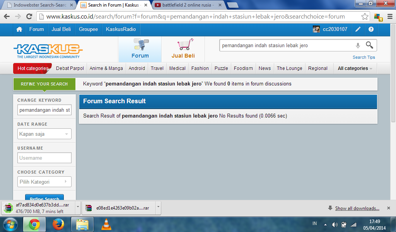Open the Android category
Image resolution: width=396 pixels, height=232 pixels.
click(137, 68)
